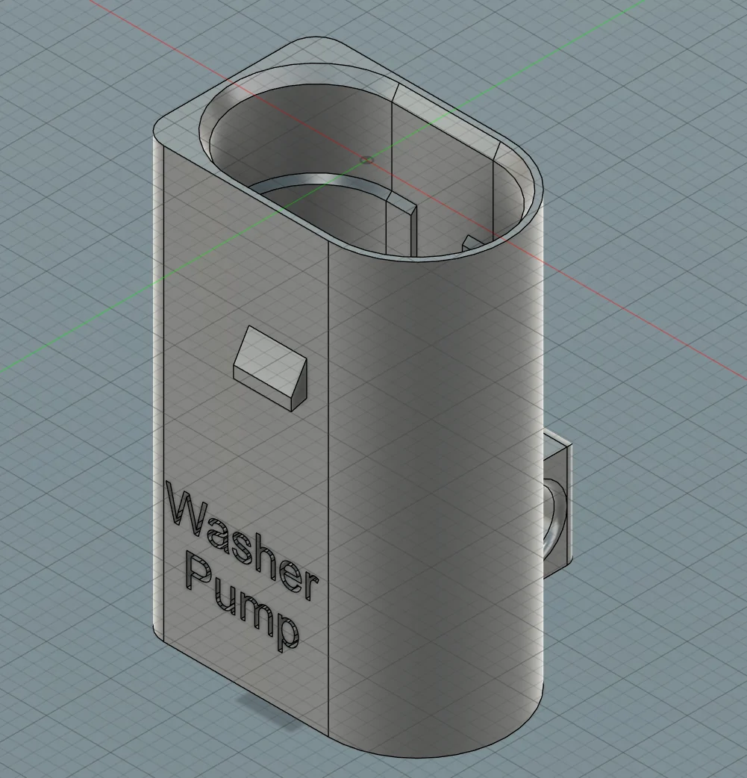Select the rectangular outlet block on the right side
The height and width of the screenshot is (778, 747).
tap(558, 504)
